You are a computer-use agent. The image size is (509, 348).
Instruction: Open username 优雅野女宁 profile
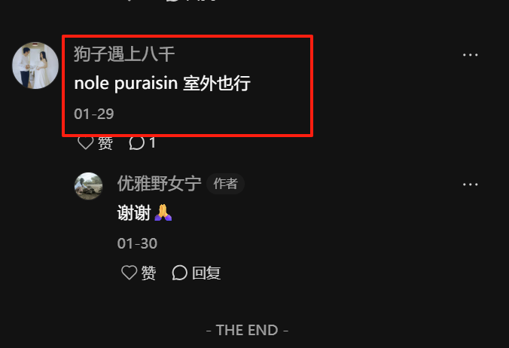tap(159, 183)
